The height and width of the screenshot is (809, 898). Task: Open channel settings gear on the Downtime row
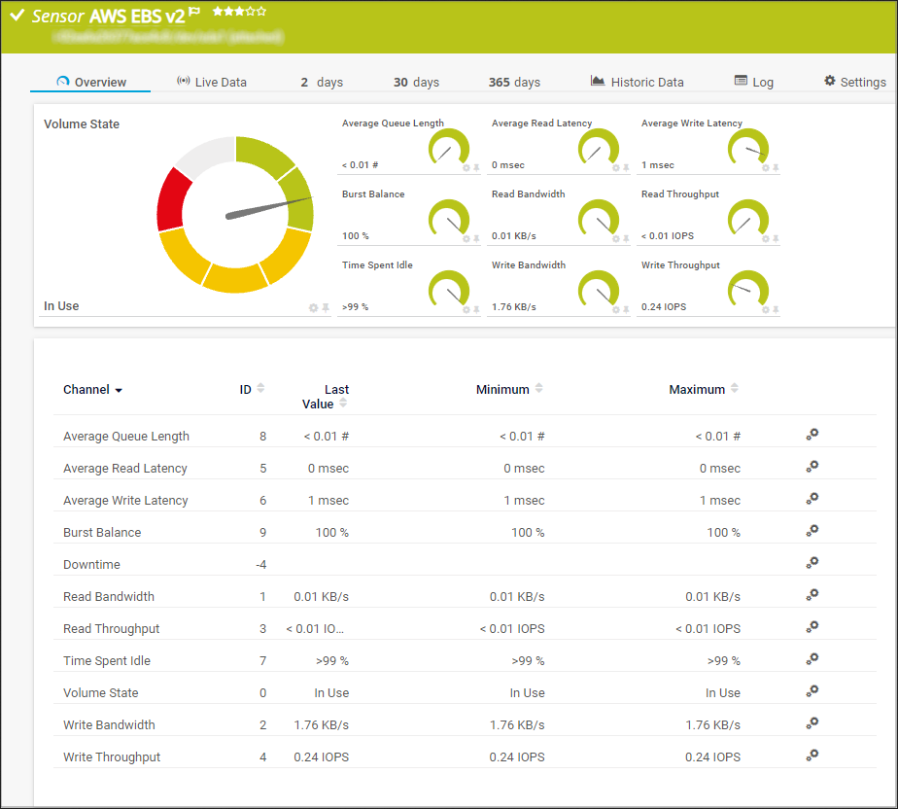tap(812, 562)
